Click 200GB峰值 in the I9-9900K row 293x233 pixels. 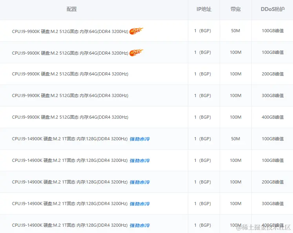point(273,74)
